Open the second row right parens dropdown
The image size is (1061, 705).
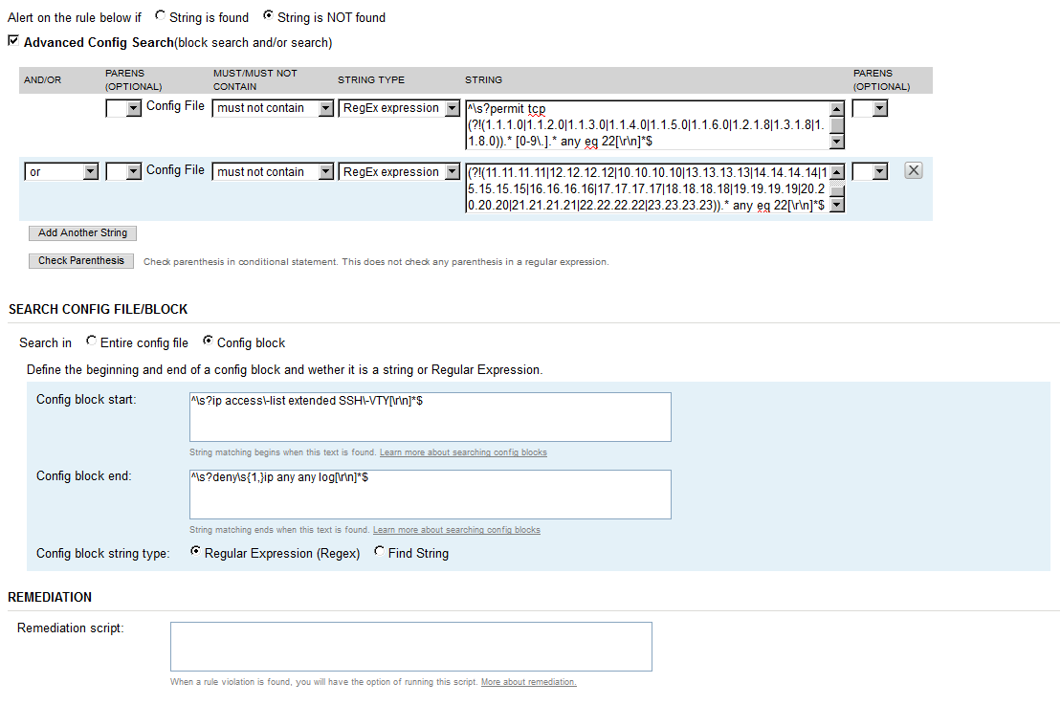click(x=870, y=172)
